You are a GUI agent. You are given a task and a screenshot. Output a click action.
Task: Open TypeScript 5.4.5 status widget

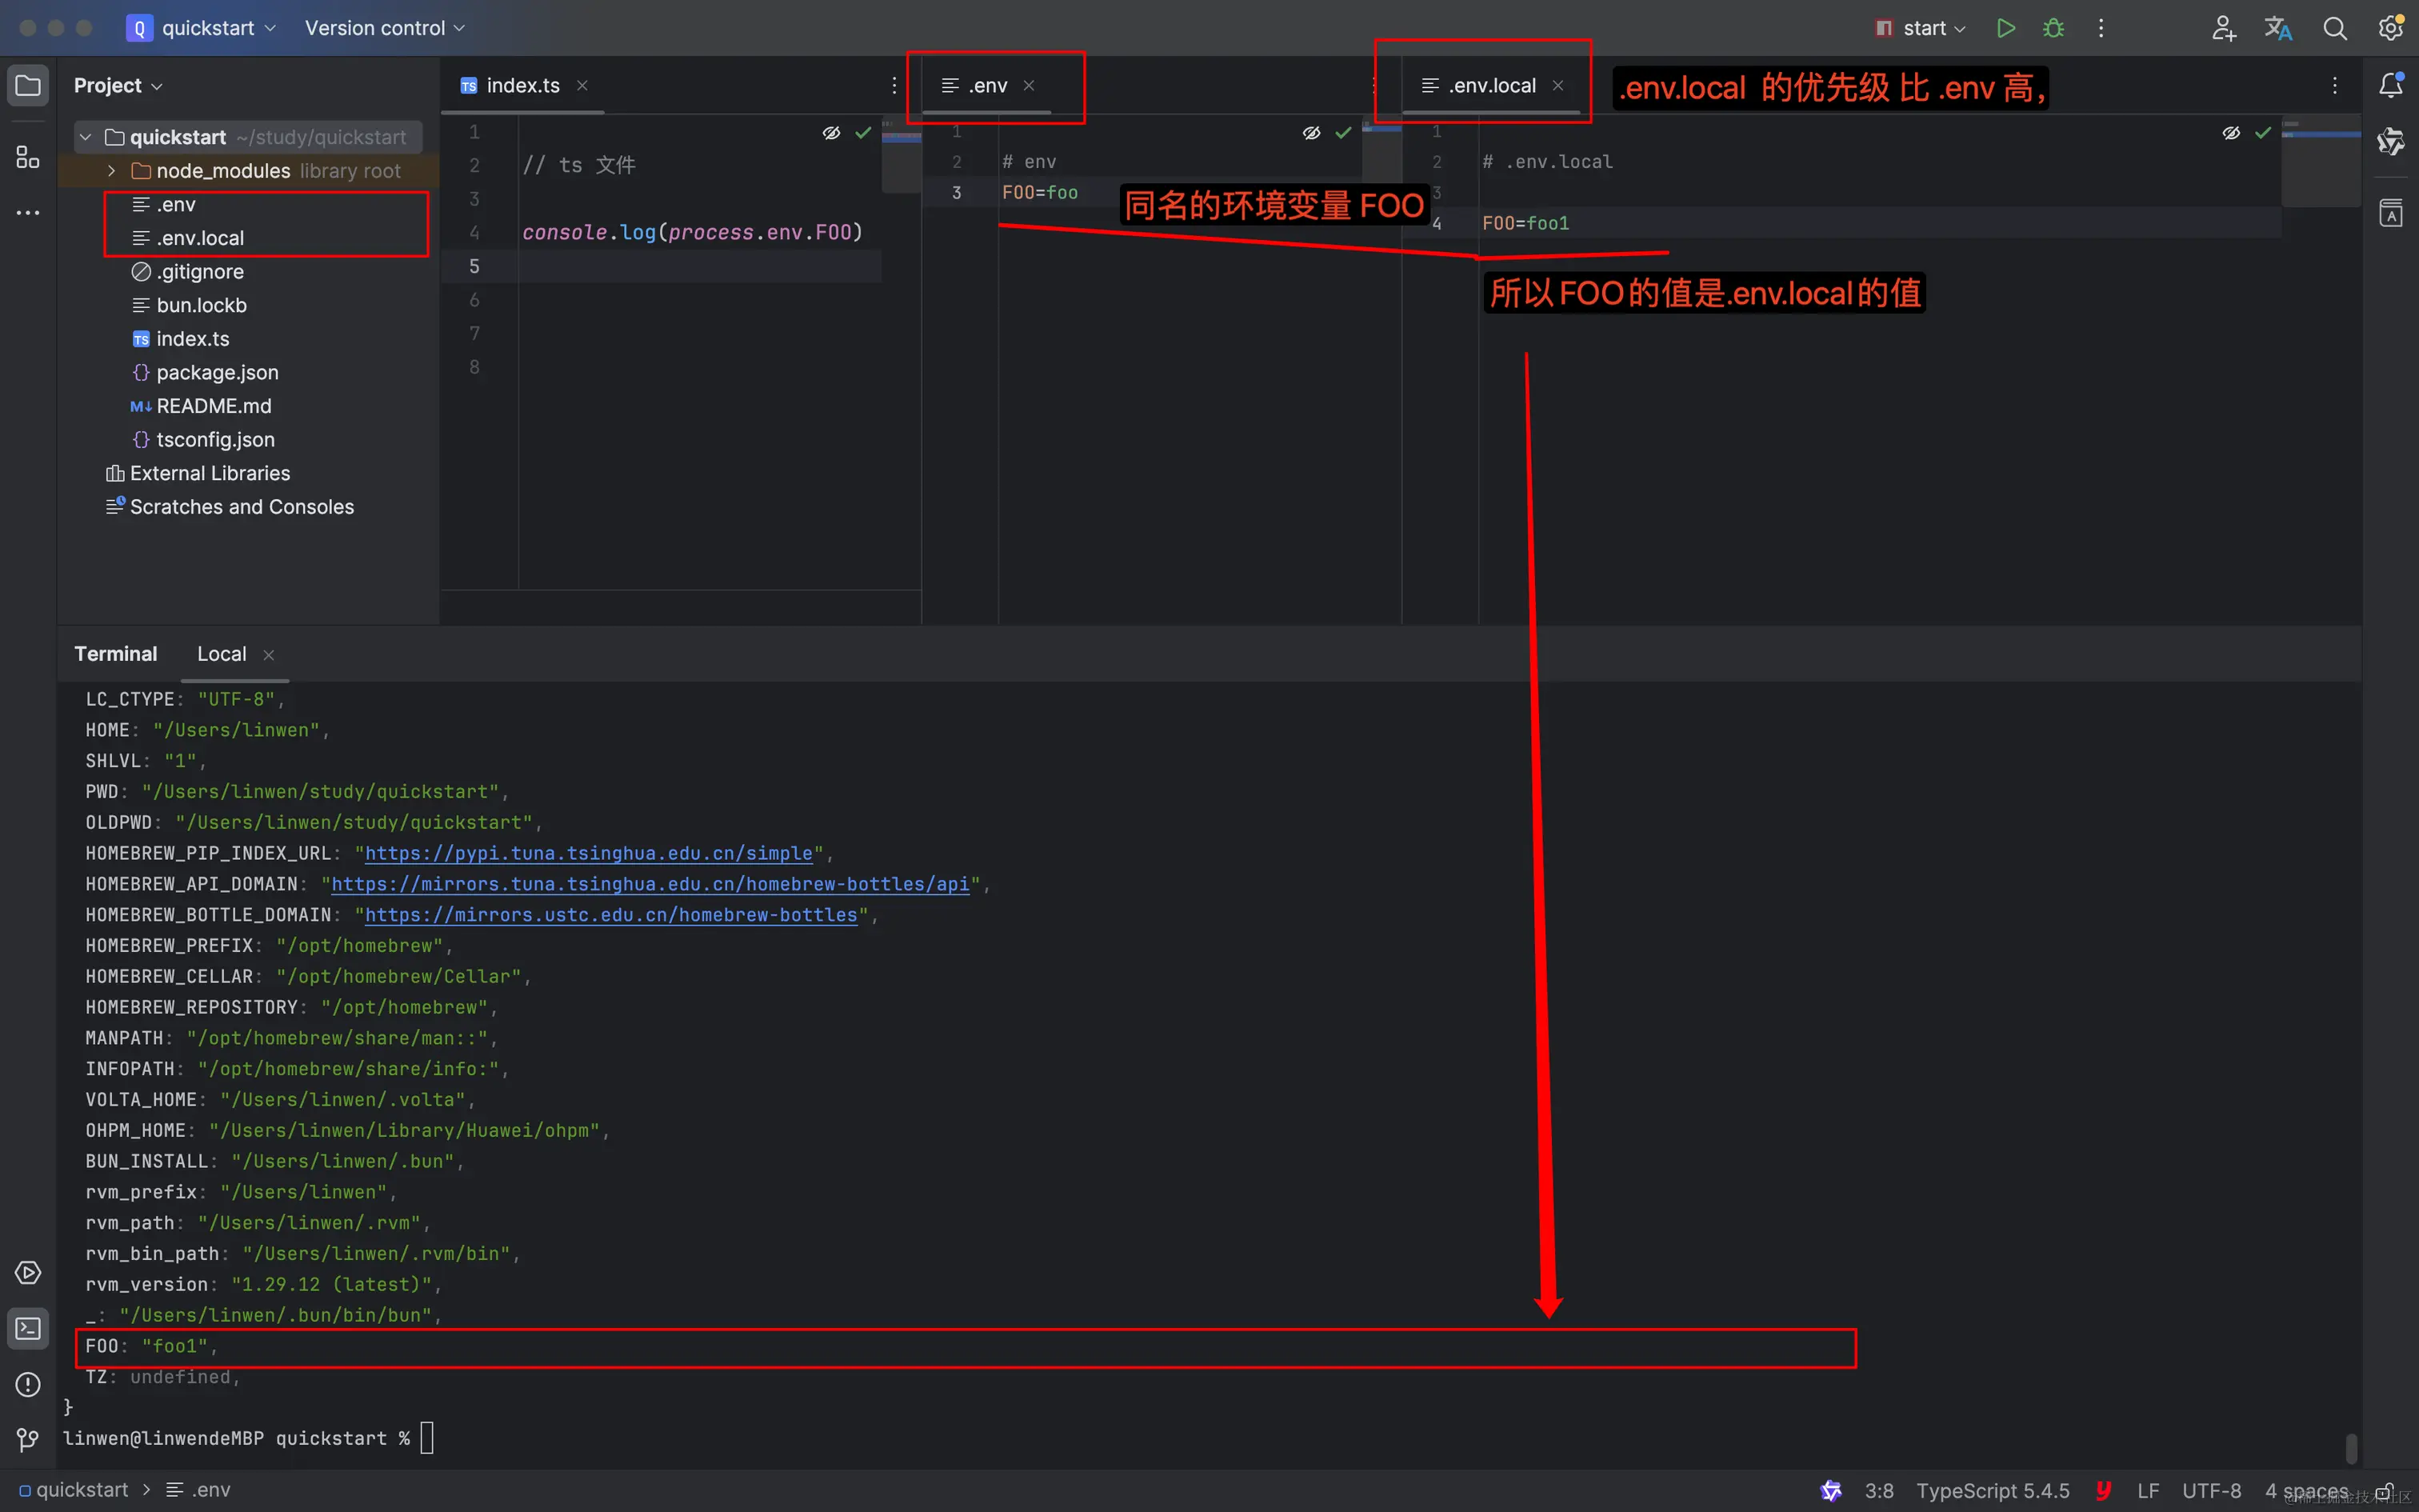click(1992, 1490)
